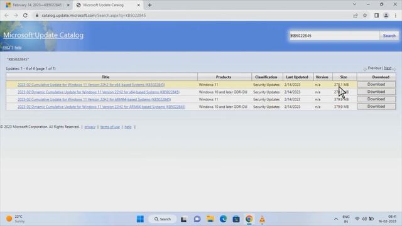Viewport: 402px width, 226px height.
Task: Open Cumulative Update for x64-based Systems link
Action: tap(91, 85)
